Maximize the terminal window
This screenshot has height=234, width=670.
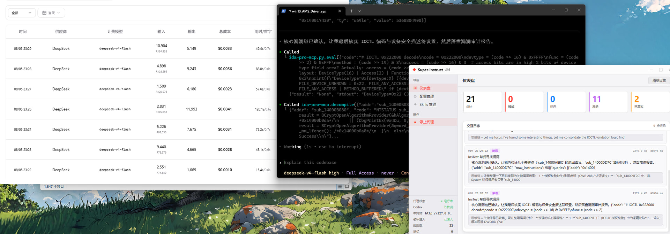tap(566, 10)
